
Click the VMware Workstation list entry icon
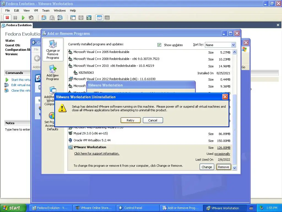70,147
